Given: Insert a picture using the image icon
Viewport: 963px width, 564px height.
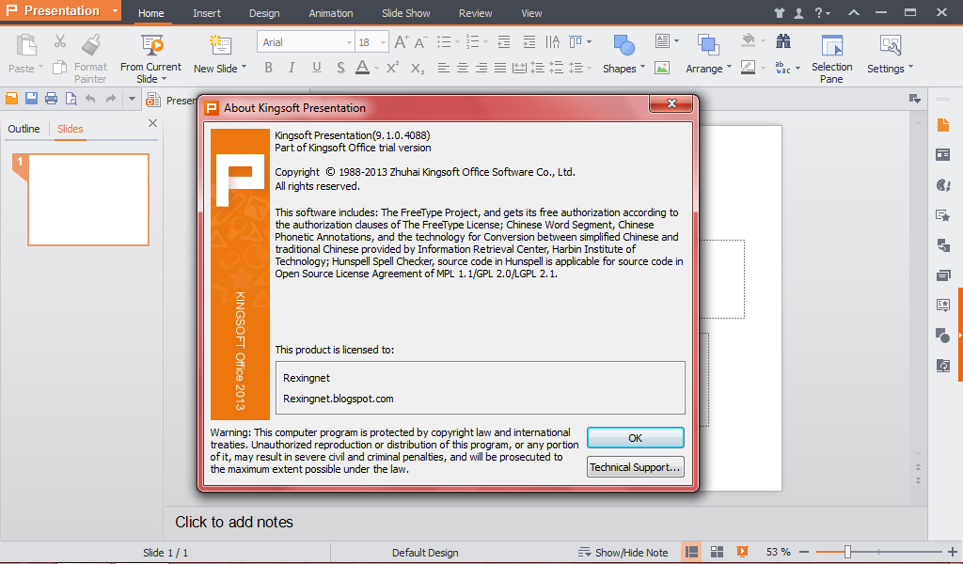Looking at the screenshot, I should [x=662, y=68].
